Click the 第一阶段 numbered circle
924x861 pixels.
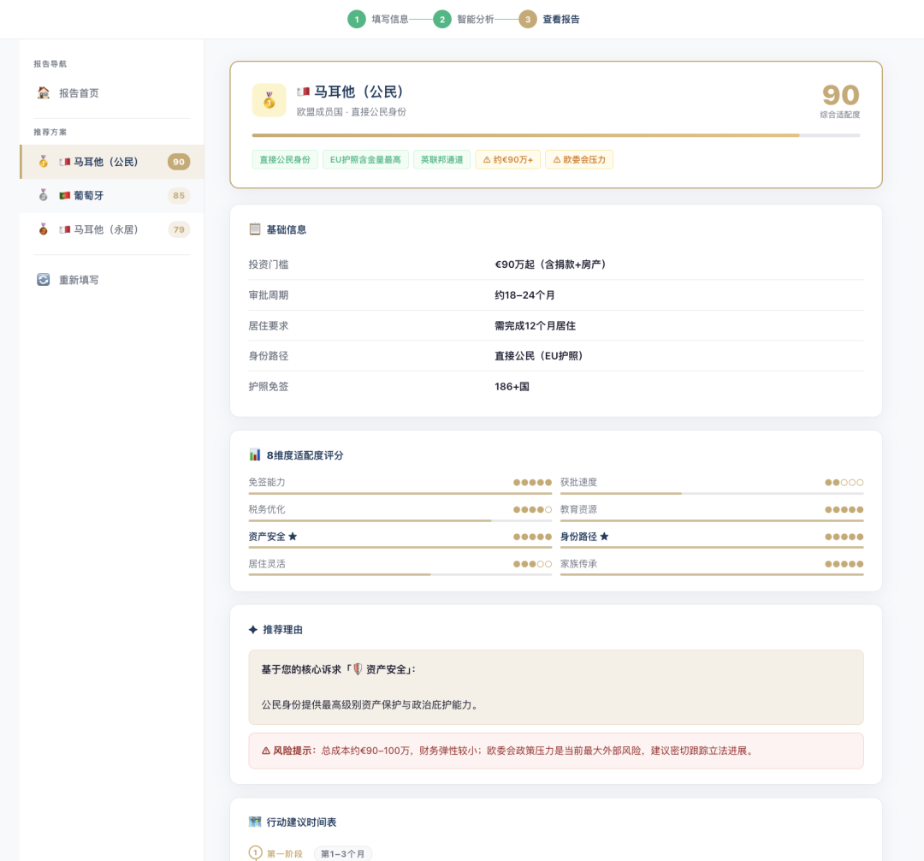click(255, 852)
